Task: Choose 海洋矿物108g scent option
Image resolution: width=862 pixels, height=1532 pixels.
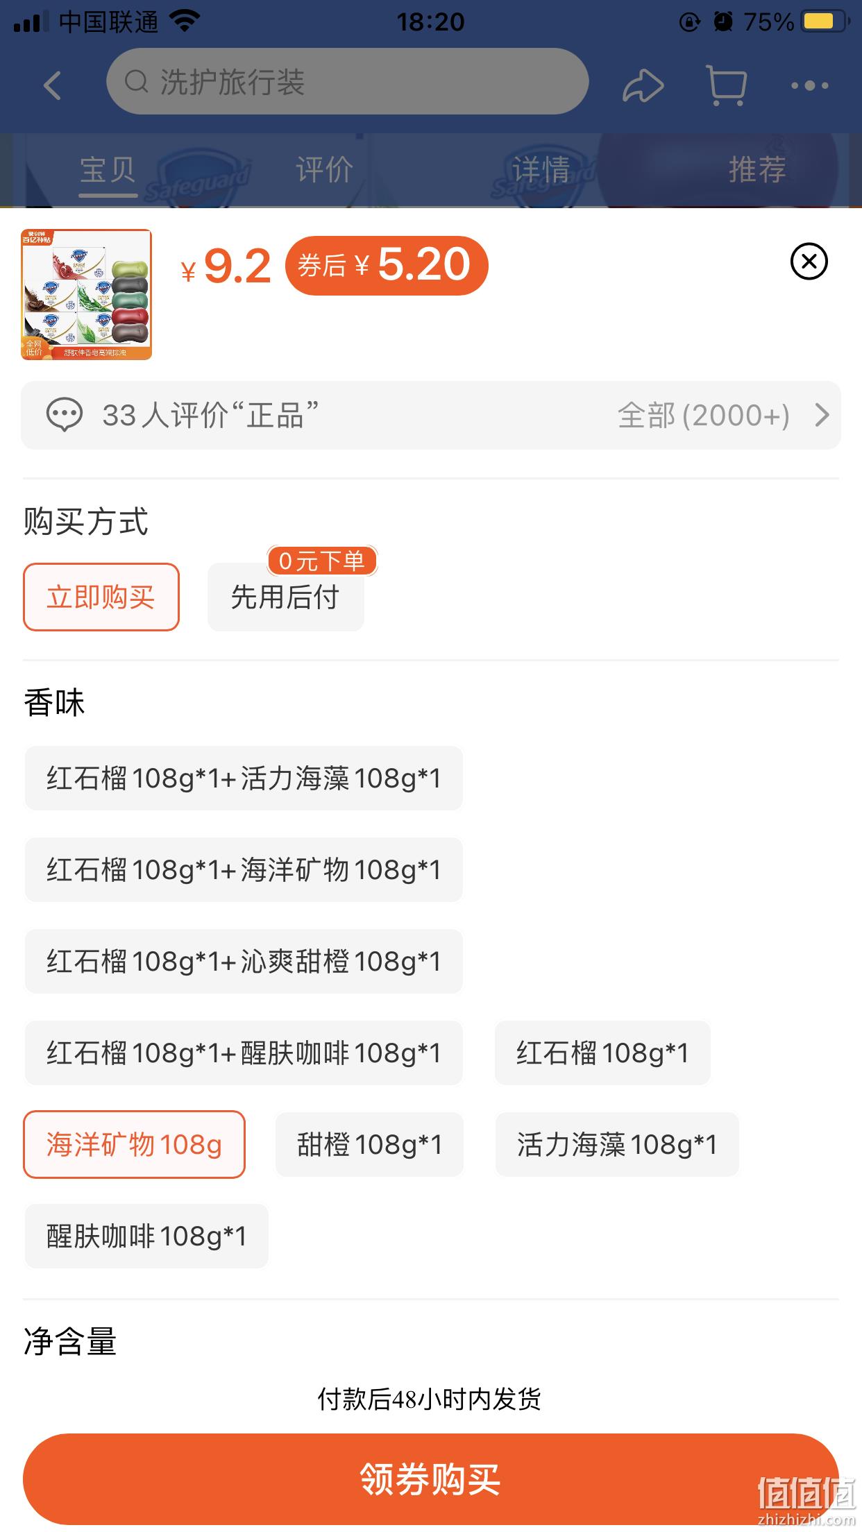Action: (134, 1144)
